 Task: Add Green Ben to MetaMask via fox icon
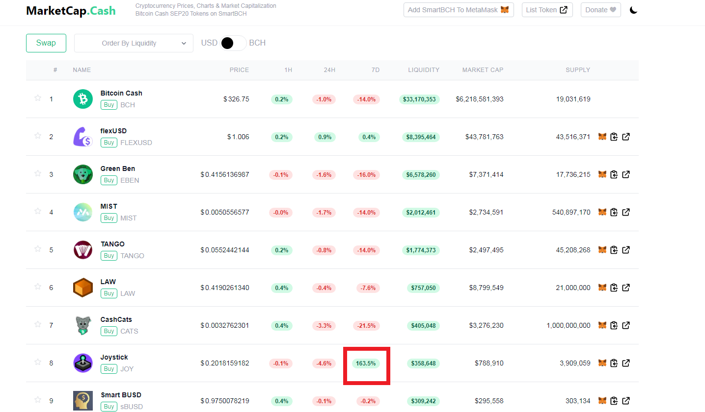[x=602, y=174]
